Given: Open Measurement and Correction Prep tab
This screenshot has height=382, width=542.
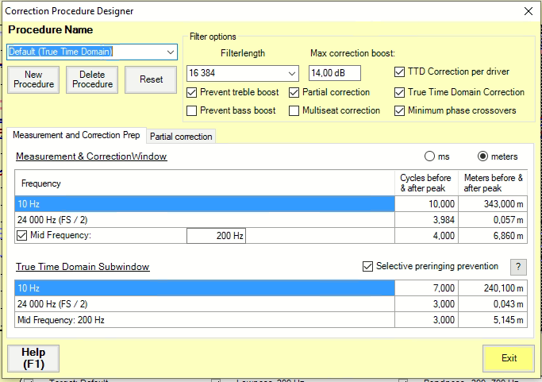Looking at the screenshot, I should click(x=76, y=135).
